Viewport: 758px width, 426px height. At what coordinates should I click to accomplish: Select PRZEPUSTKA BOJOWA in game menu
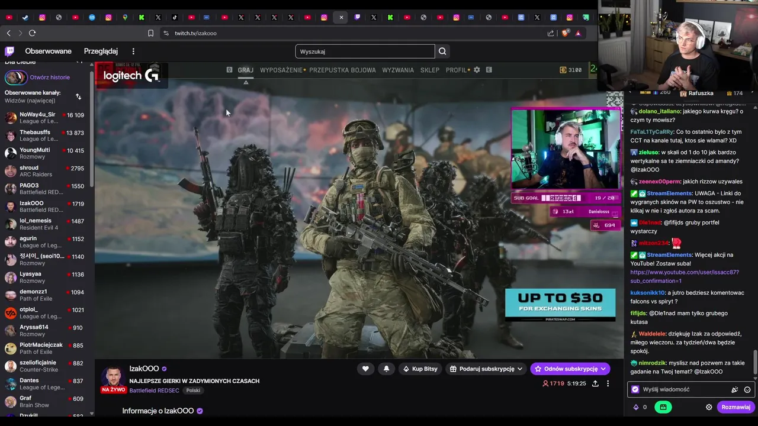tap(342, 70)
